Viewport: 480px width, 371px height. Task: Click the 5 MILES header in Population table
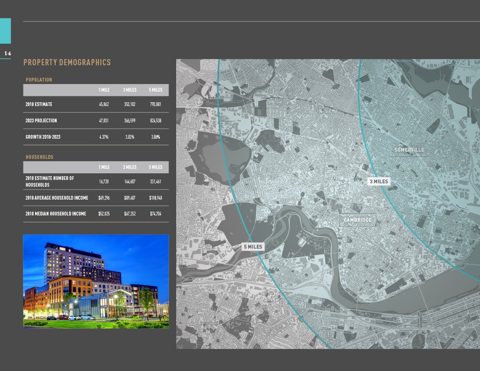[x=156, y=90]
